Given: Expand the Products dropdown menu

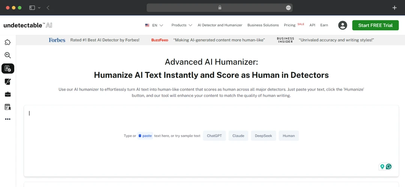Looking at the screenshot, I should tap(182, 25).
